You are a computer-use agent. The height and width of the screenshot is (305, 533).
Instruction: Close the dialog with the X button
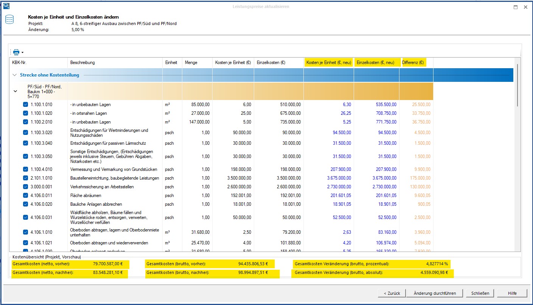point(525,7)
